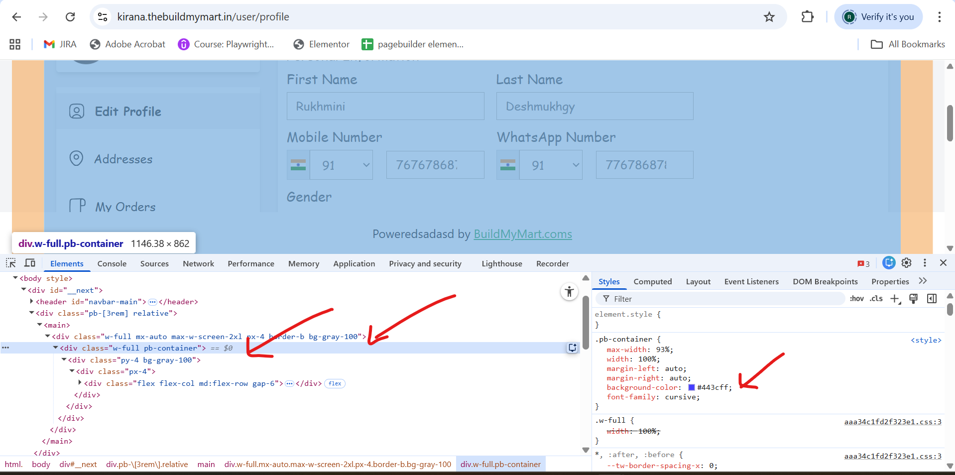Open the Extensions puzzle icon
955x475 pixels.
click(807, 17)
